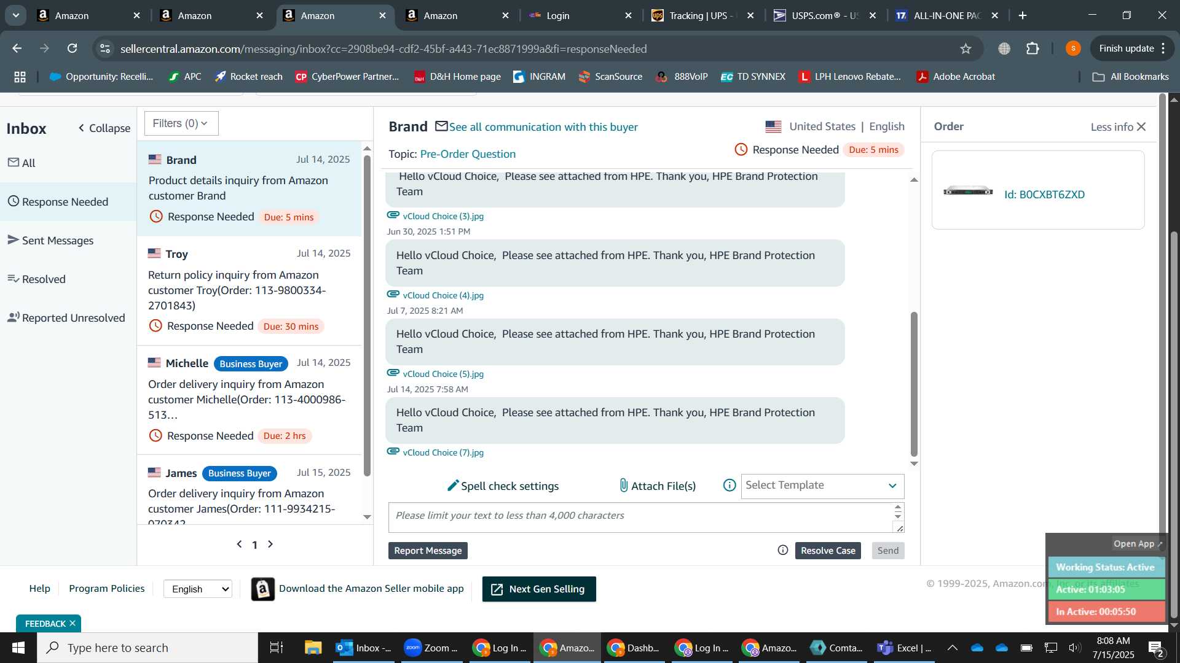Click the info icon next to Resolve Case
Viewport: 1180px width, 663px height.
[783, 550]
